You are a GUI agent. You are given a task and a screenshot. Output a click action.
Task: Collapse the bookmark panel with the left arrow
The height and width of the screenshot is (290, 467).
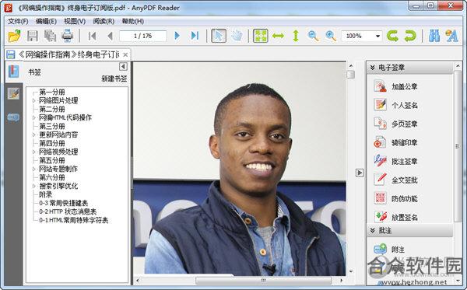click(123, 66)
